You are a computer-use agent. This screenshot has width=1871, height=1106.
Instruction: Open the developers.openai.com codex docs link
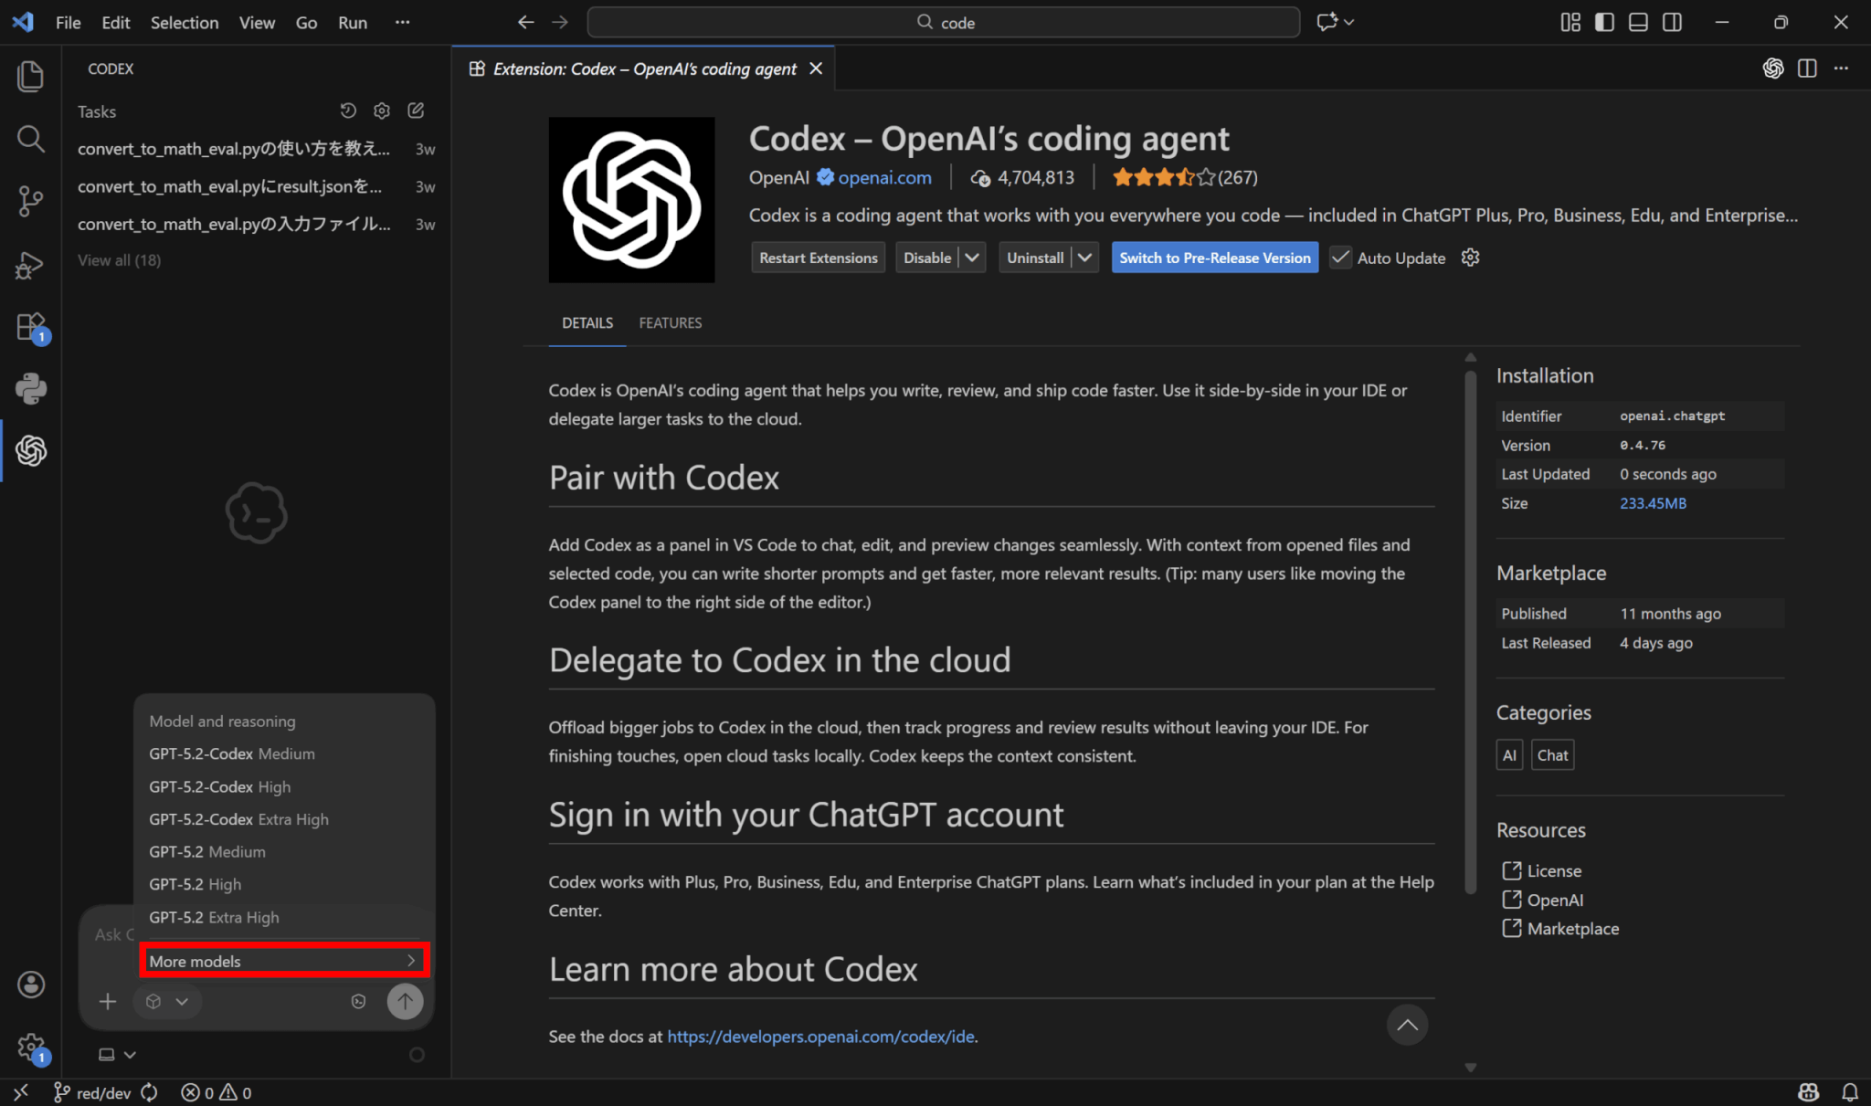[x=820, y=1037]
